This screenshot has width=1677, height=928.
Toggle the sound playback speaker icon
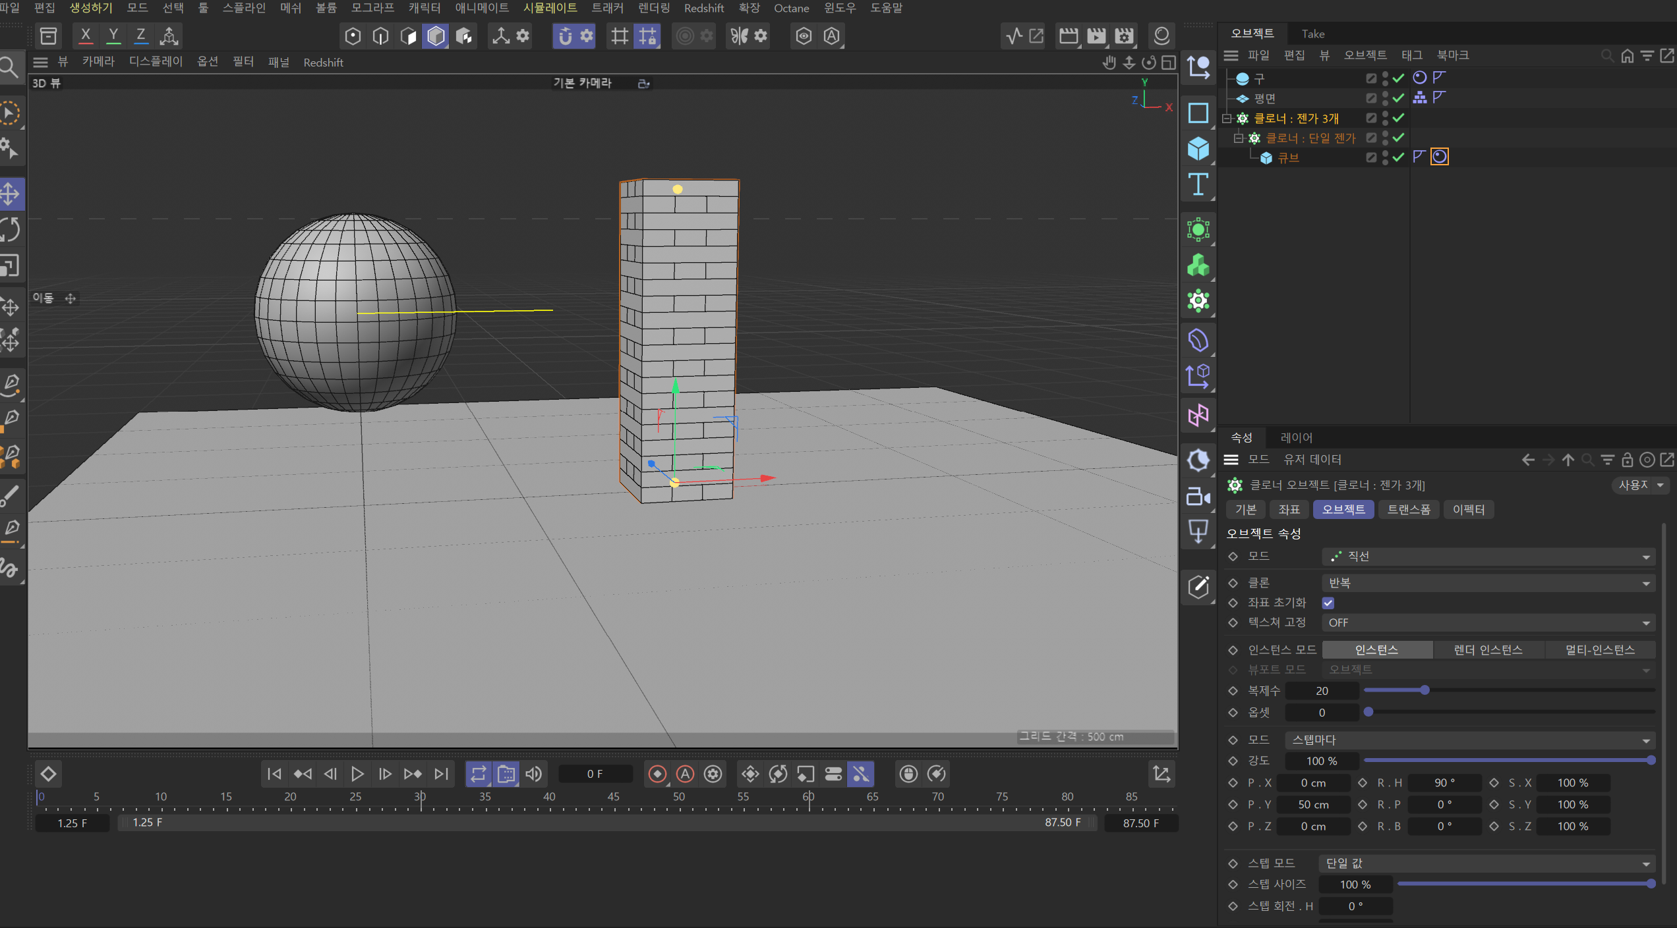(534, 774)
